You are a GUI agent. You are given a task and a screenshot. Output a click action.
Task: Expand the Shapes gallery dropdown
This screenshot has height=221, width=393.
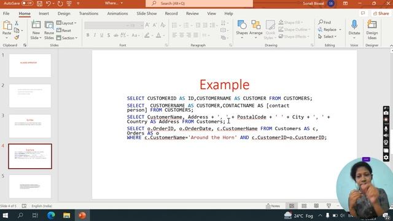click(x=242, y=38)
